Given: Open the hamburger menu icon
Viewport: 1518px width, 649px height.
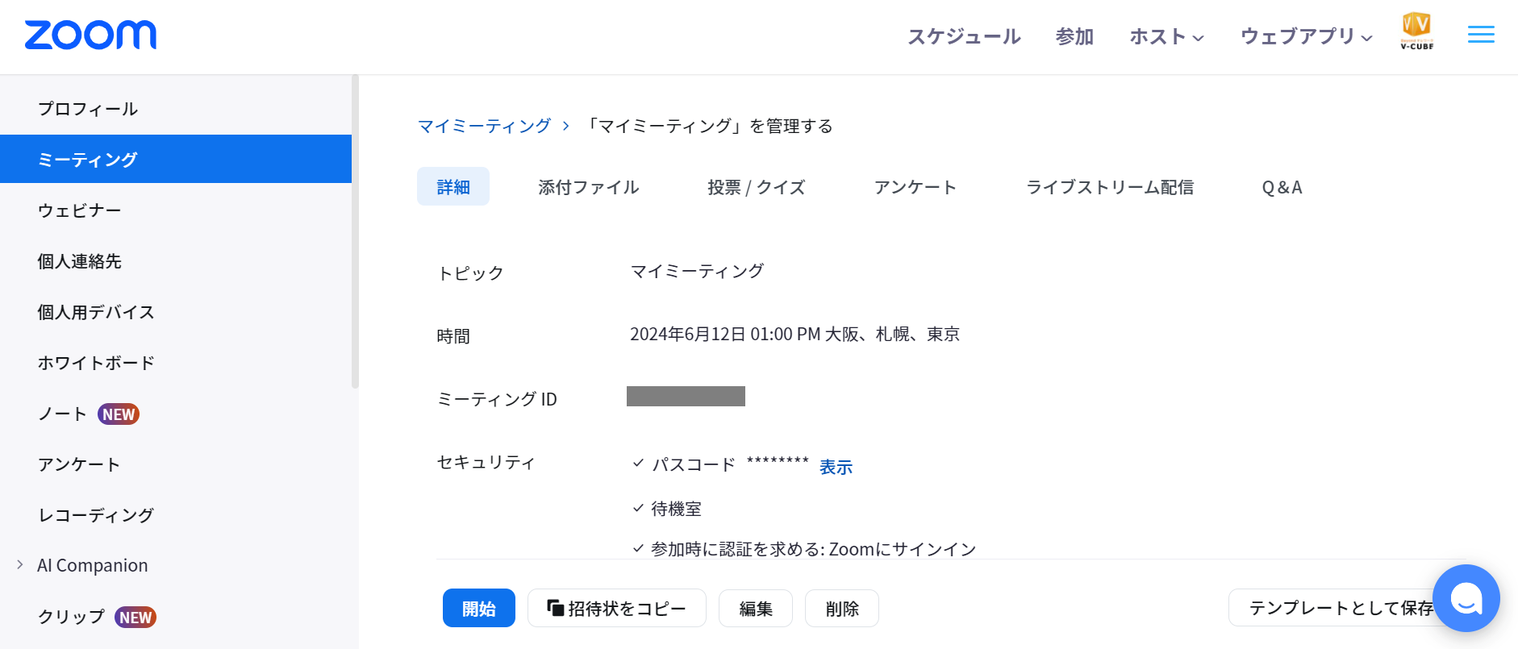Looking at the screenshot, I should (x=1481, y=35).
